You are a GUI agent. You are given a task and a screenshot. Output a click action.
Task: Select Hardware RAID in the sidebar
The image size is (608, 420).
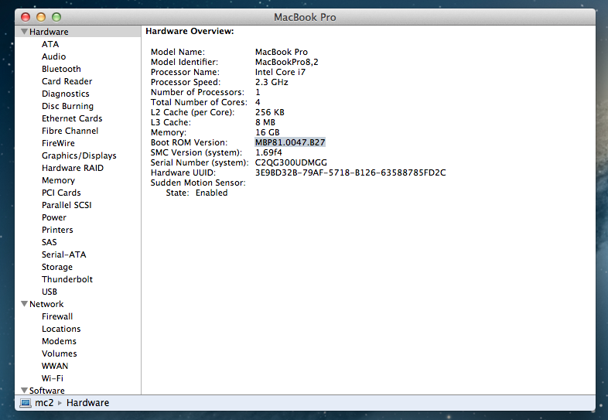point(73,168)
